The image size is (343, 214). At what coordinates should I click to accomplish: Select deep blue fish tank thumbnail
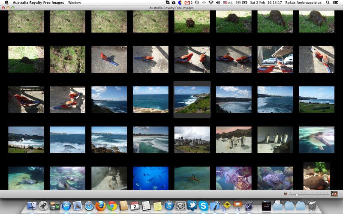tap(151, 178)
